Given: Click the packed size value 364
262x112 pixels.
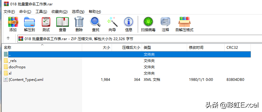Looking at the screenshot, I should click(x=137, y=80).
